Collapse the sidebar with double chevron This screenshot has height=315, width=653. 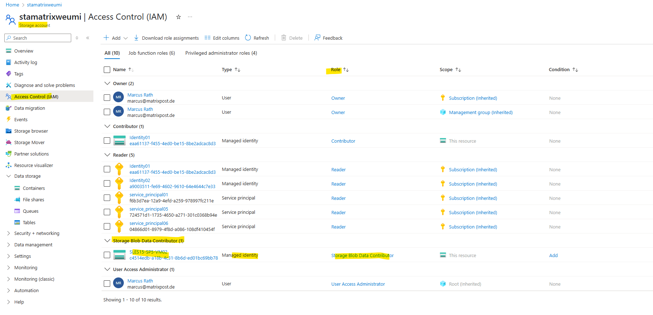[x=88, y=38]
